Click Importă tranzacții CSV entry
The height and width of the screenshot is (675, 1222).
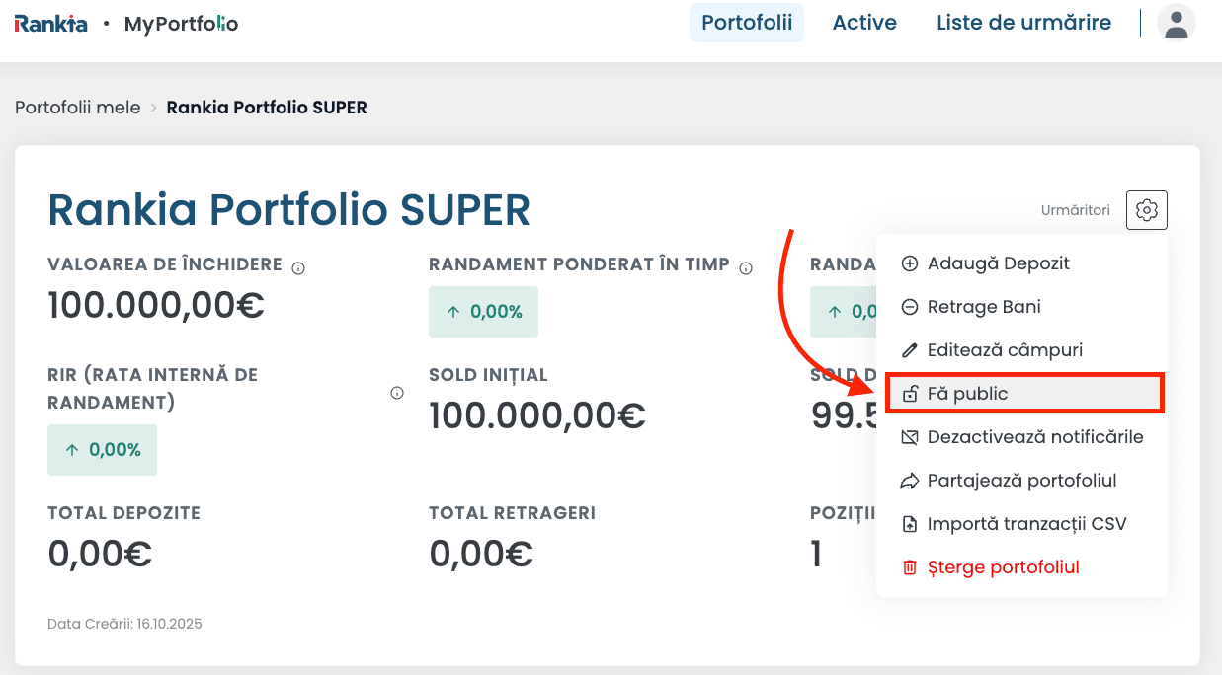pyautogui.click(x=1026, y=524)
